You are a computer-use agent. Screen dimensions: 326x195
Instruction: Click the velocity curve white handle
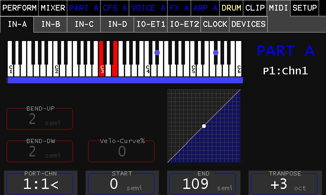point(204,126)
